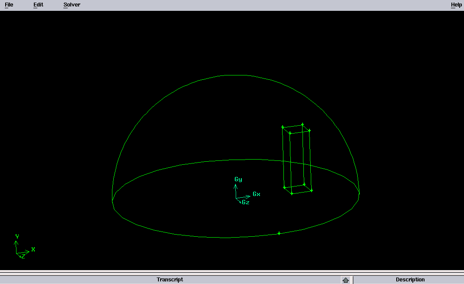This screenshot has width=464, height=284.
Task: Click the Gz axis label in the viewport
Action: [246, 202]
